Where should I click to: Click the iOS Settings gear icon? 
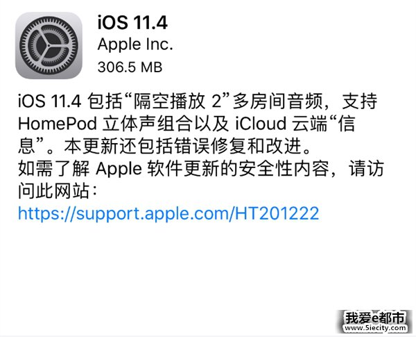click(x=49, y=45)
